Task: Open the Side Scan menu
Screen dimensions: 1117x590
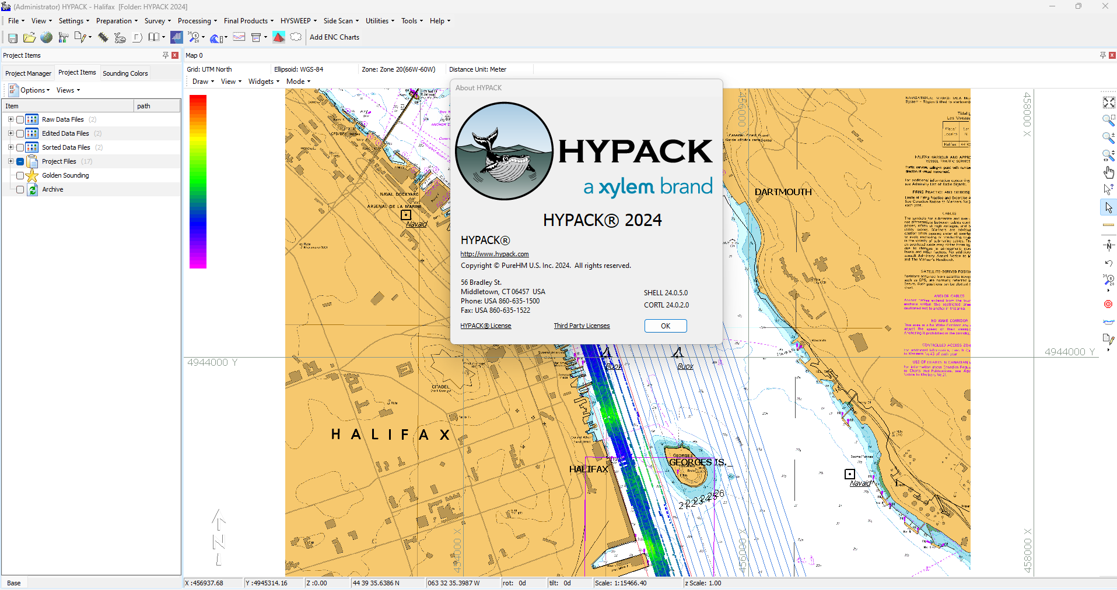Action: pos(341,21)
